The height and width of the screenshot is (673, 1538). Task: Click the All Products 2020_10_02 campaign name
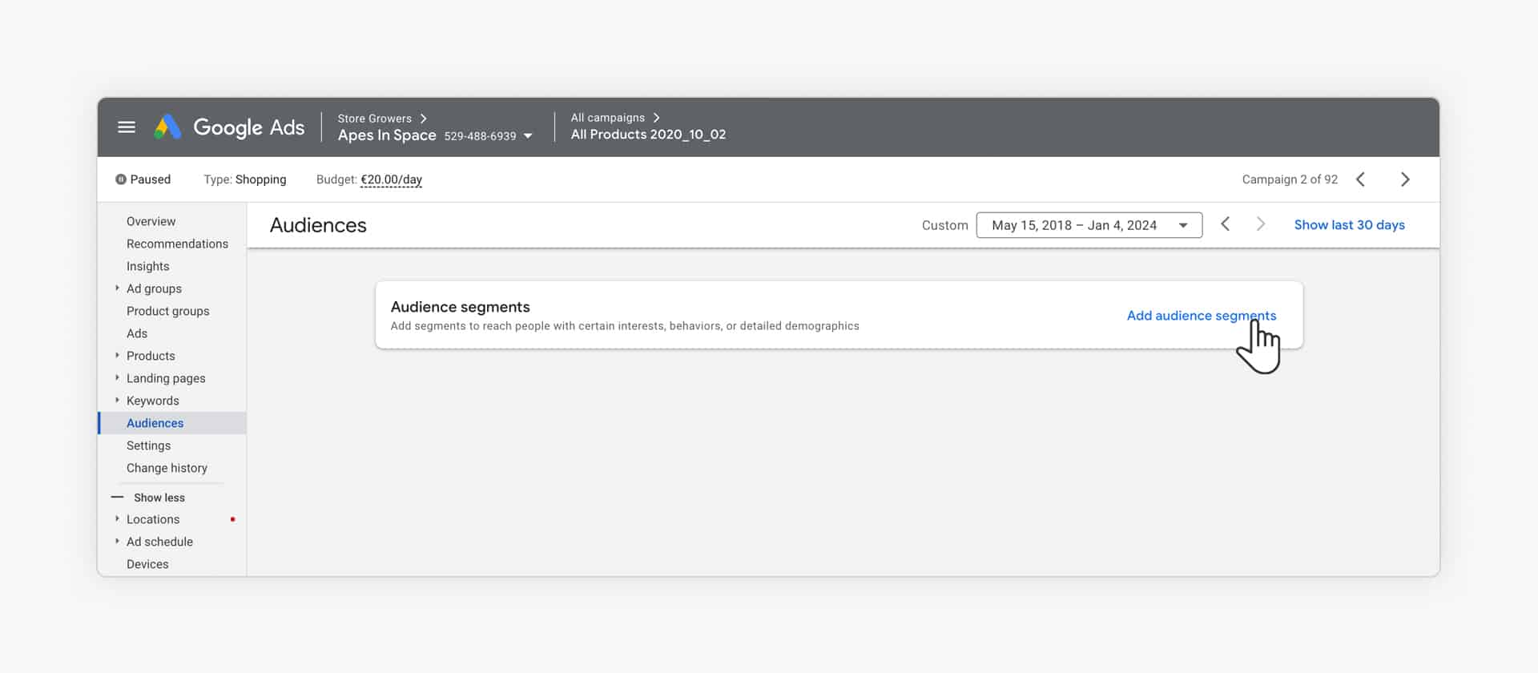click(648, 135)
